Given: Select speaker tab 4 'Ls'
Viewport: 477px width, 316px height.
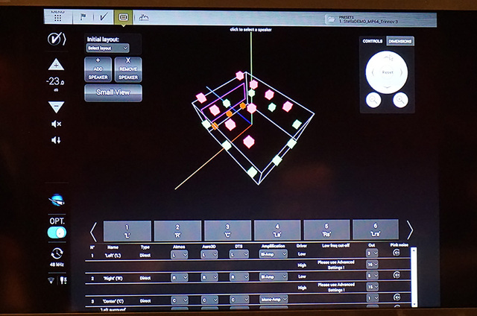Looking at the screenshot, I should tap(277, 230).
